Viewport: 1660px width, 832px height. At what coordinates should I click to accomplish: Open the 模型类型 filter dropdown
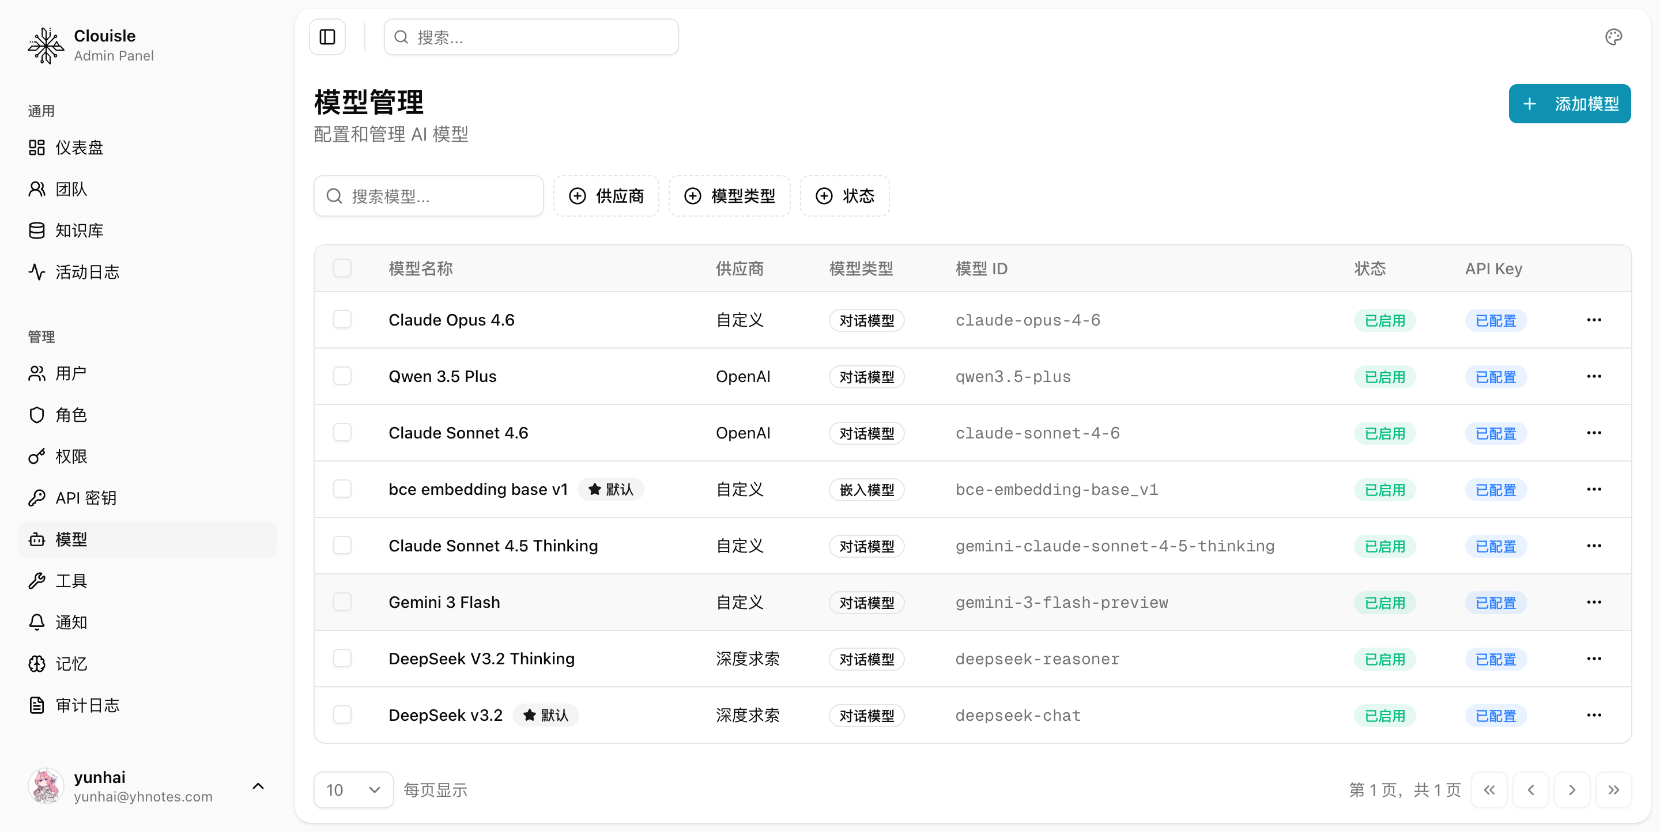coord(730,196)
